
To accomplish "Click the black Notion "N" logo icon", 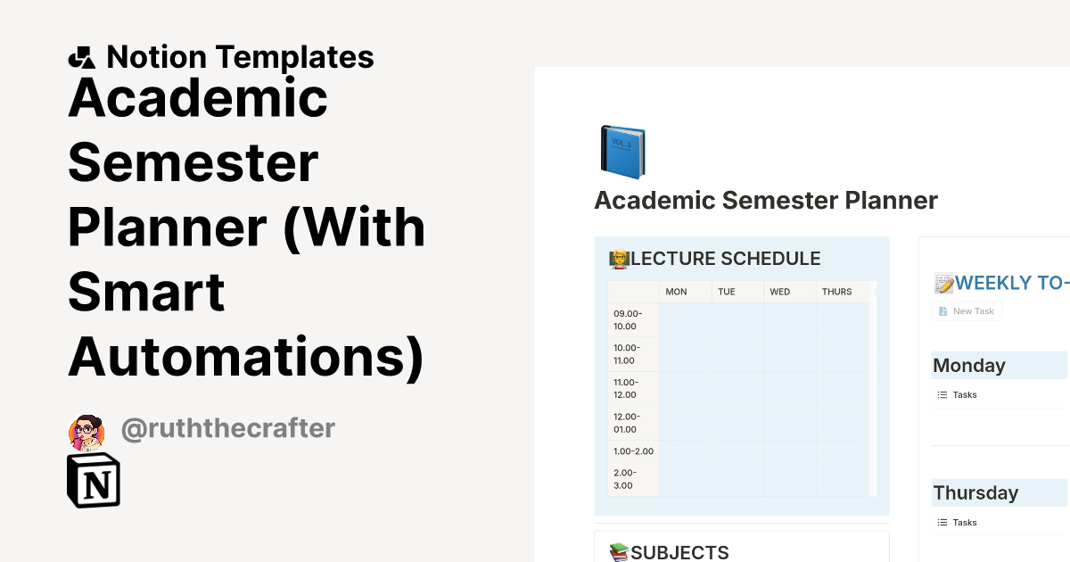I will coord(93,480).
